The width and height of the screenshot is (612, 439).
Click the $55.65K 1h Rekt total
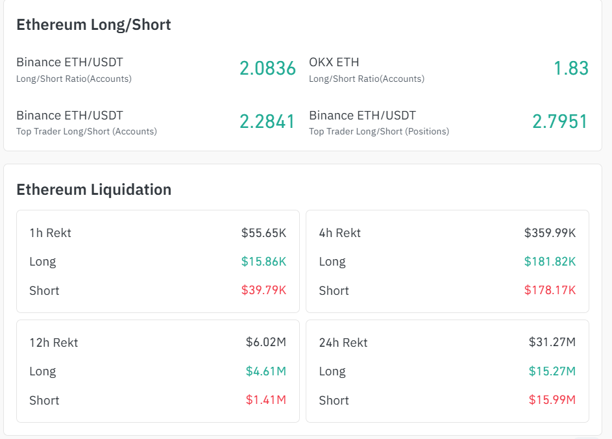263,233
